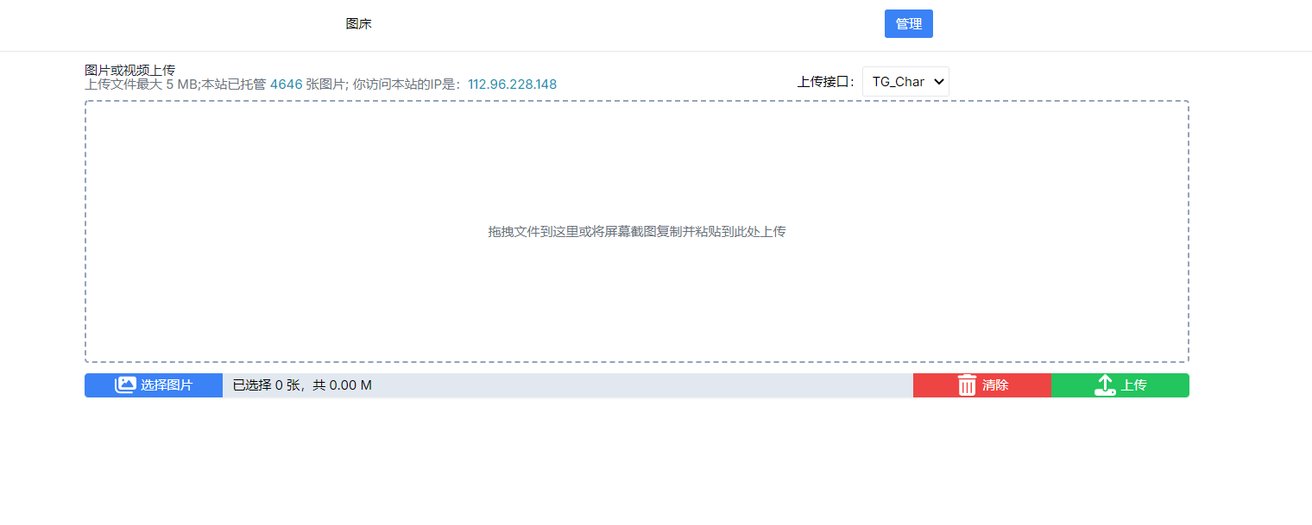
Task: Click the 你访问本站的IP是 label text
Action: [407, 84]
